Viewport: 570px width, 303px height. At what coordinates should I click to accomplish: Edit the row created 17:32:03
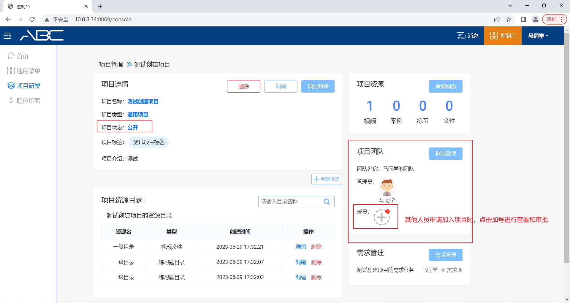coord(301,277)
